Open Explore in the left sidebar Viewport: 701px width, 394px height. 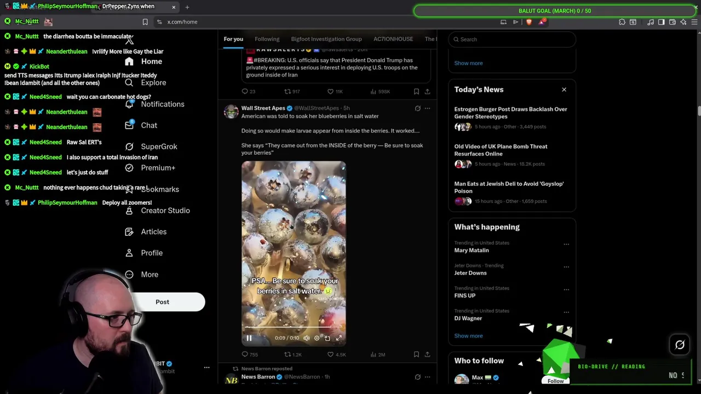[146, 83]
